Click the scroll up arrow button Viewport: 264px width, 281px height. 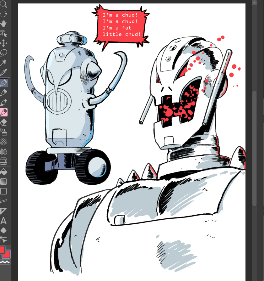[254, 3]
